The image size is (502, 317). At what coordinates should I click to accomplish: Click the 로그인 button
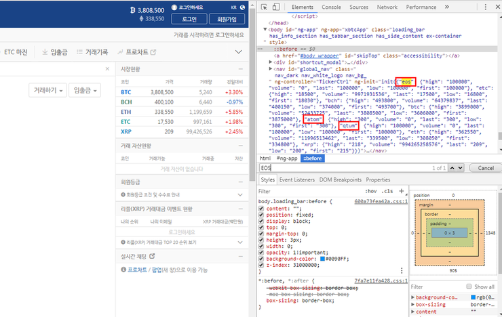click(x=189, y=19)
